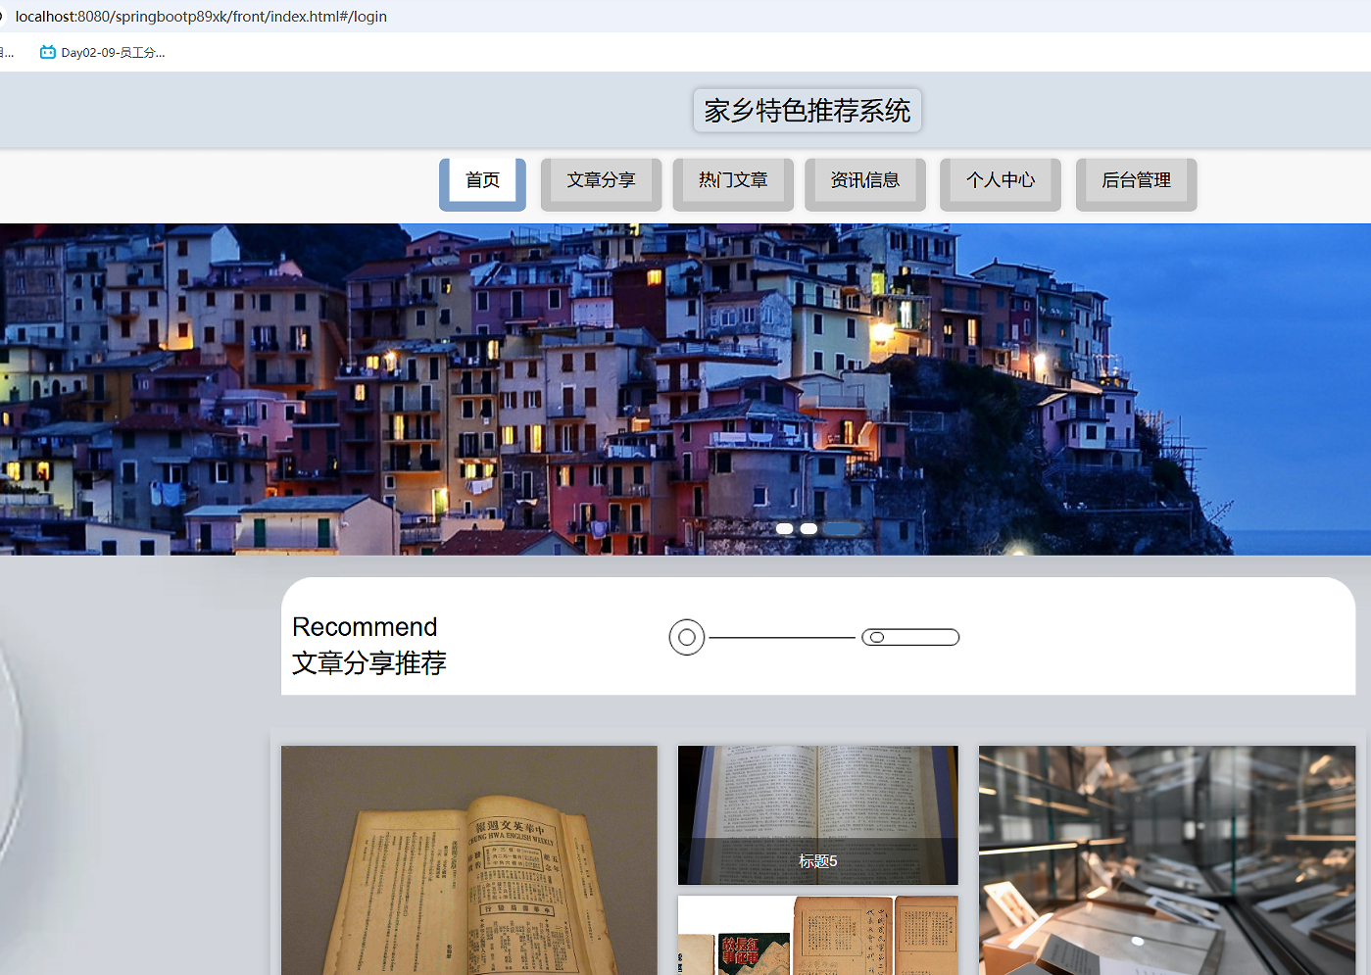Open the Day02-09 bookmark
Screen dimensions: 1371x975
coord(103,53)
